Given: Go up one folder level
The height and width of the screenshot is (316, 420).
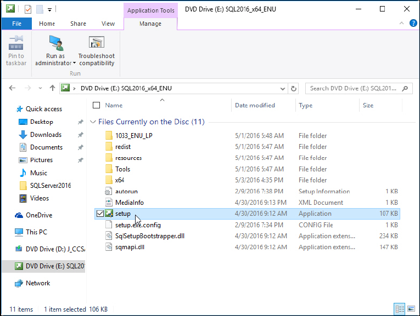Looking at the screenshot, I should point(52,88).
